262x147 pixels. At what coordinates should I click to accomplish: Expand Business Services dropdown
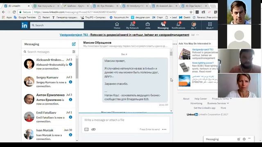(x=218, y=103)
